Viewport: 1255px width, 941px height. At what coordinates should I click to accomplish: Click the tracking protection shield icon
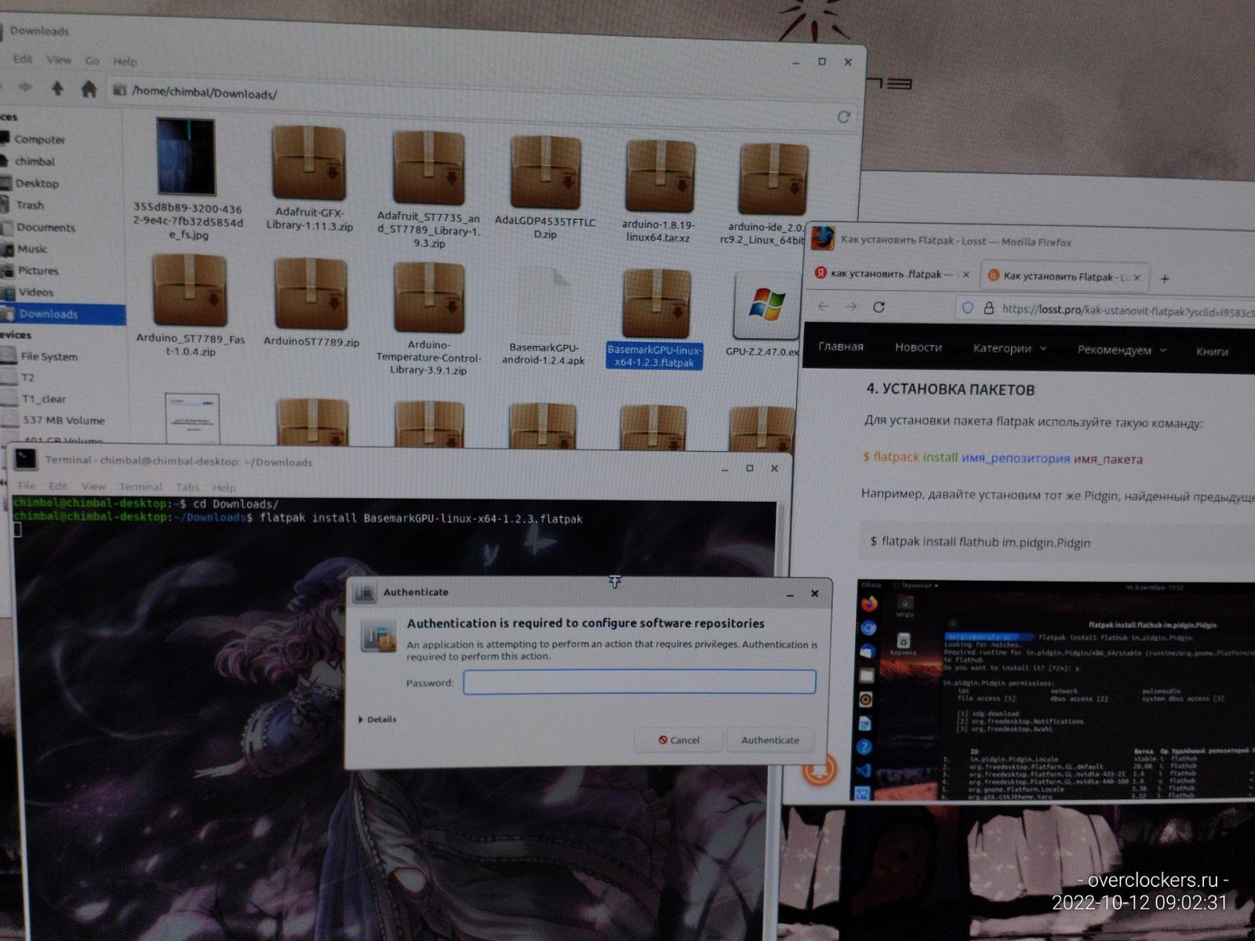[x=968, y=308]
